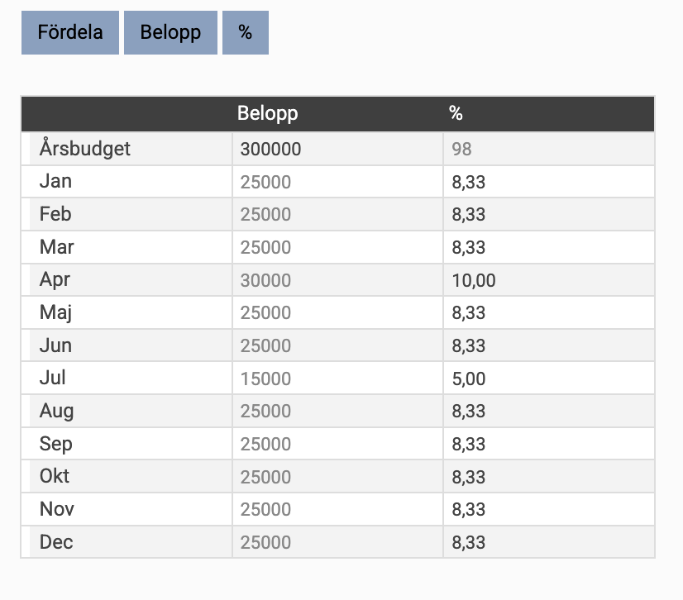Edit the Mar percent field
The height and width of the screenshot is (600, 683).
(549, 247)
